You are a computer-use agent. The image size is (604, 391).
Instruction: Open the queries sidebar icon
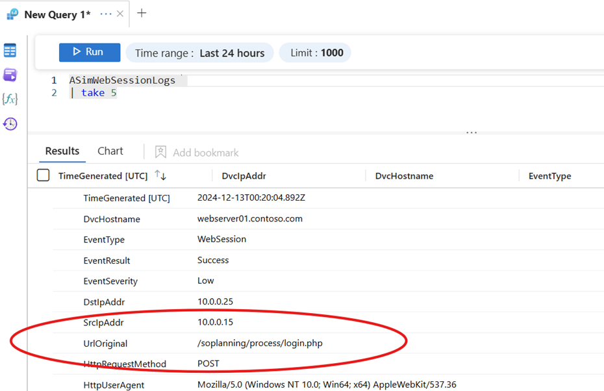click(10, 75)
